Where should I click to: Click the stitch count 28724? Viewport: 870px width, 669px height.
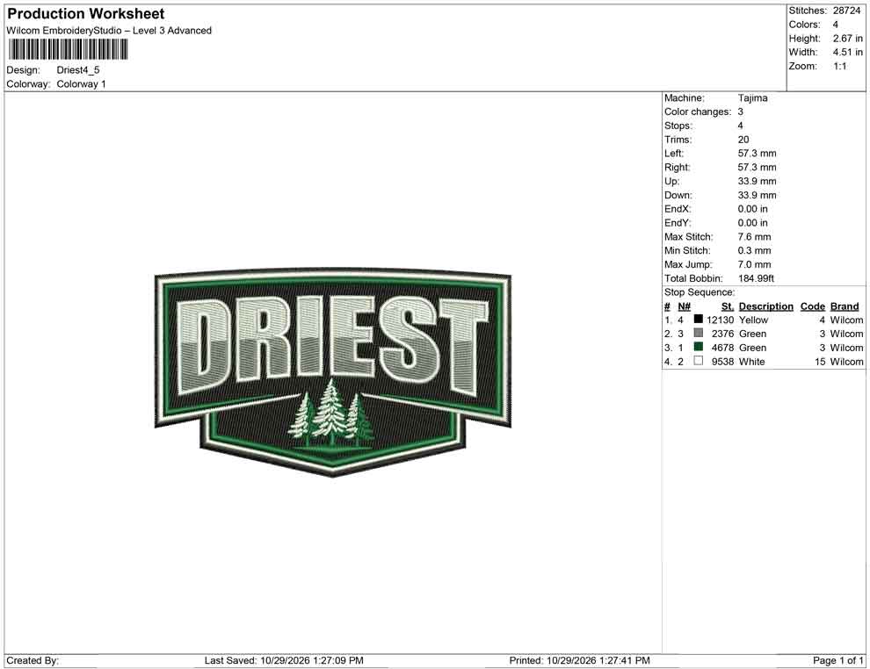point(846,11)
